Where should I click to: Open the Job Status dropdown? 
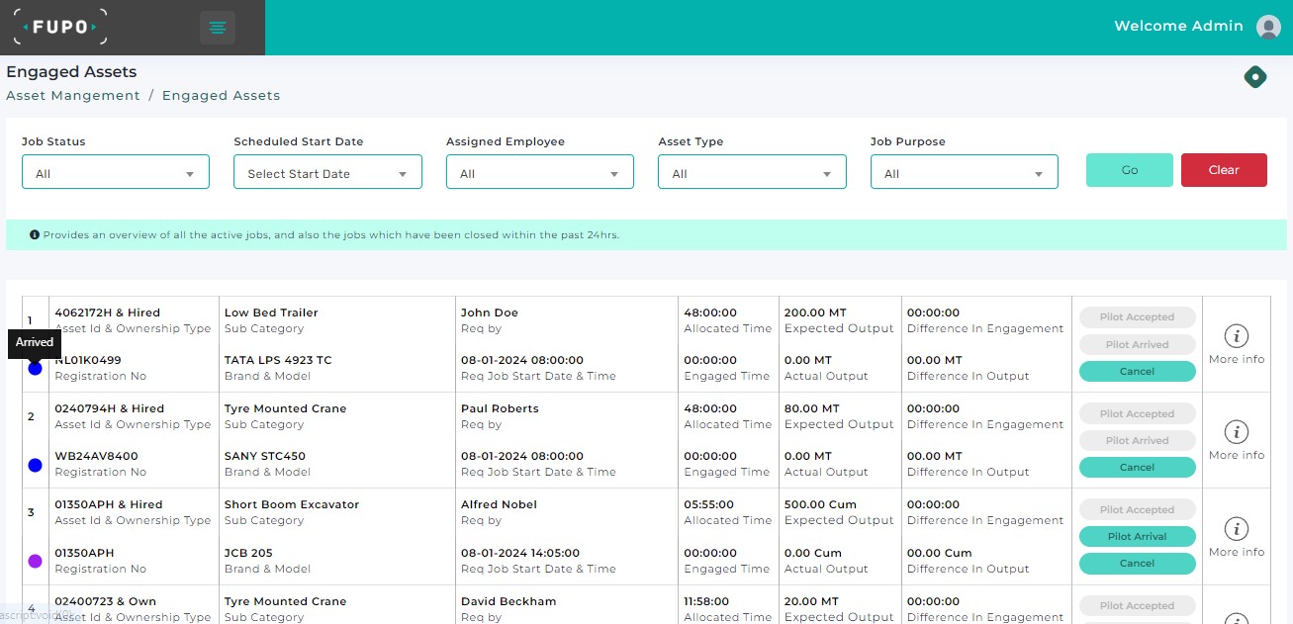coord(116,172)
